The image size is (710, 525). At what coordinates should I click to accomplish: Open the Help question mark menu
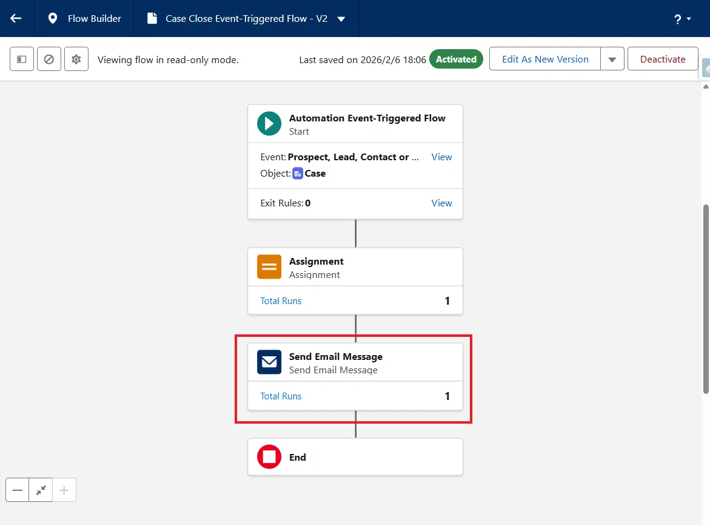(682, 19)
